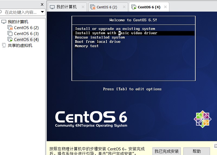The height and width of the screenshot is (155, 217).
Task: Dismiss the install hint bar with its X
Action: [216, 146]
